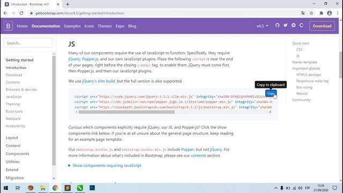Screen dimensions: 343x193
Task: Open a new browser tab with plus
Action: point(68,4)
